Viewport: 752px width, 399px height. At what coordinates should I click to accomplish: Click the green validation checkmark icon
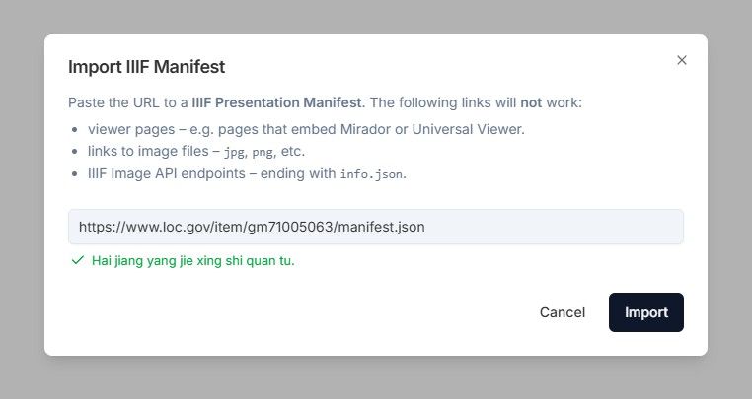pyautogui.click(x=78, y=260)
